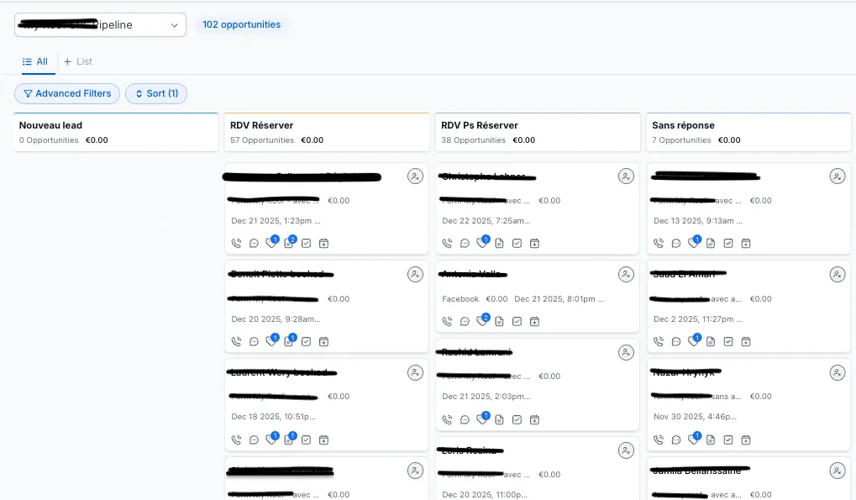The image size is (856, 500).
Task: Switch to the All view tab
Action: click(35, 61)
